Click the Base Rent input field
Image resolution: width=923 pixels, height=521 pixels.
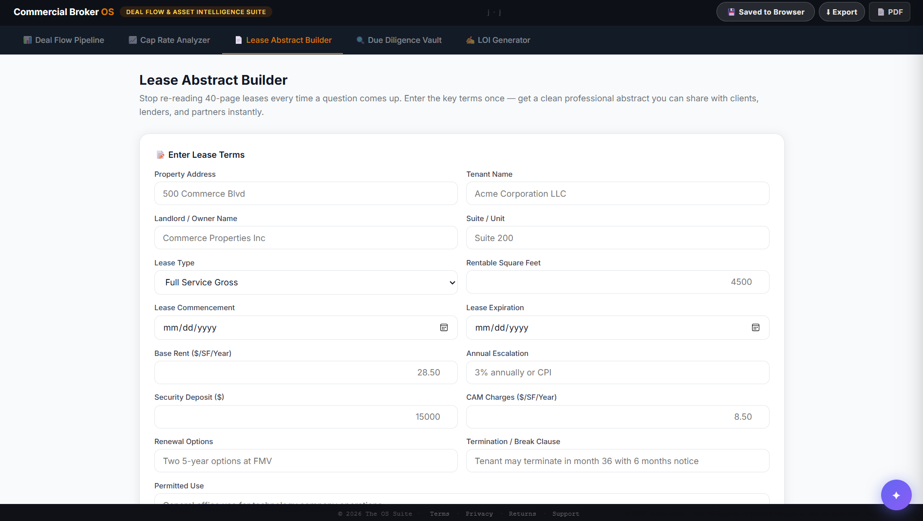pos(306,372)
